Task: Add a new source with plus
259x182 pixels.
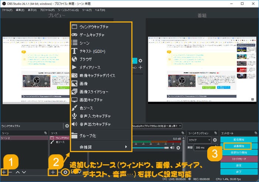Action: pyautogui.click(x=53, y=172)
